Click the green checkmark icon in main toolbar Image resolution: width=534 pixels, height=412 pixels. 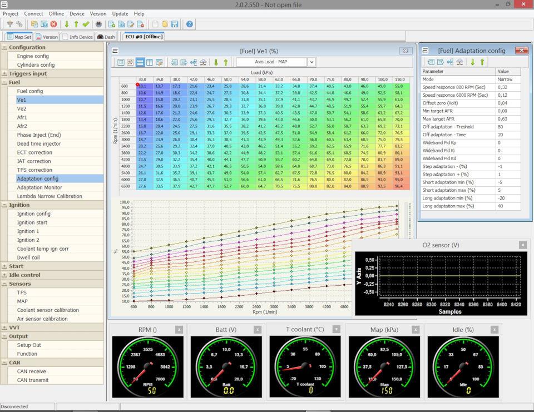coord(86,24)
